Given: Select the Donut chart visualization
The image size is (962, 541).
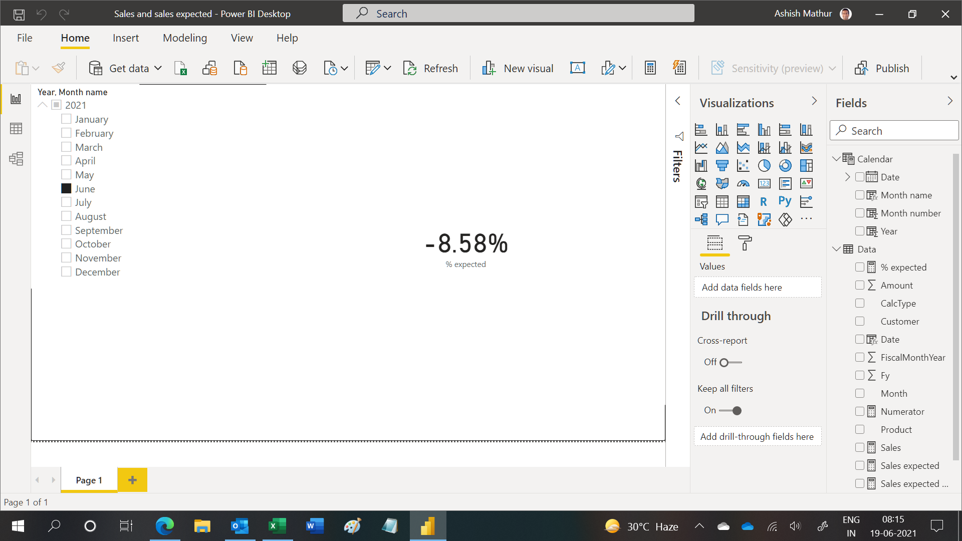Looking at the screenshot, I should pos(785,165).
